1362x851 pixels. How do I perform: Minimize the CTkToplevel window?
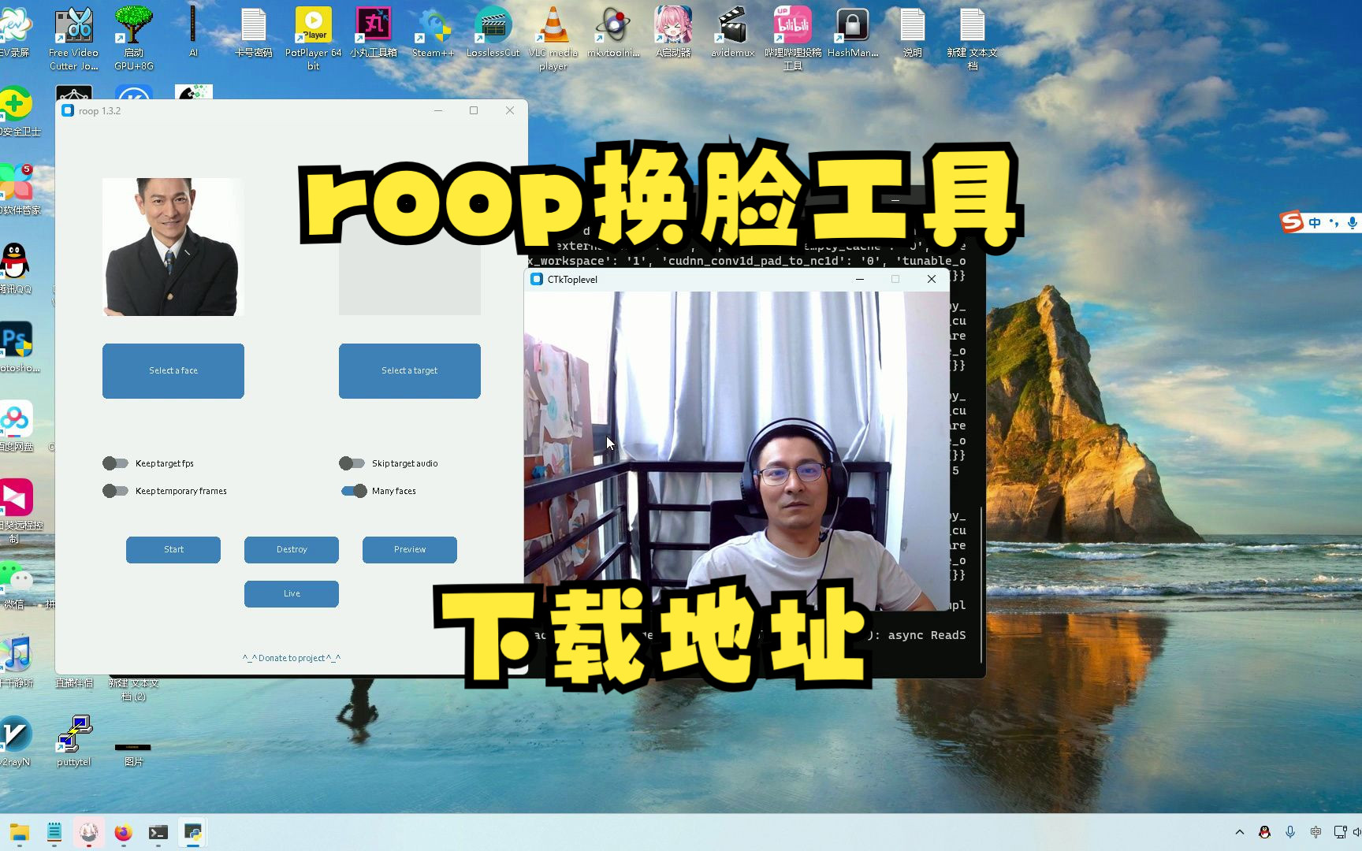tap(860, 279)
